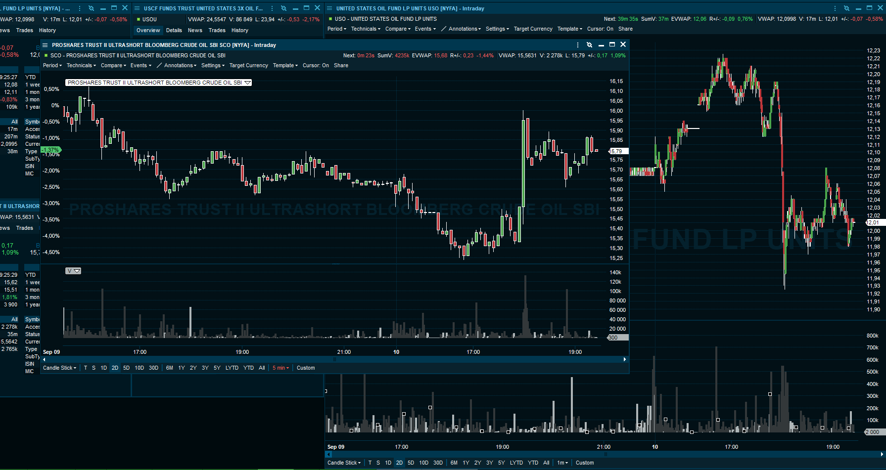Open three-dot options in USO Intraday window
Screen dimensions: 886x470
click(x=835, y=8)
